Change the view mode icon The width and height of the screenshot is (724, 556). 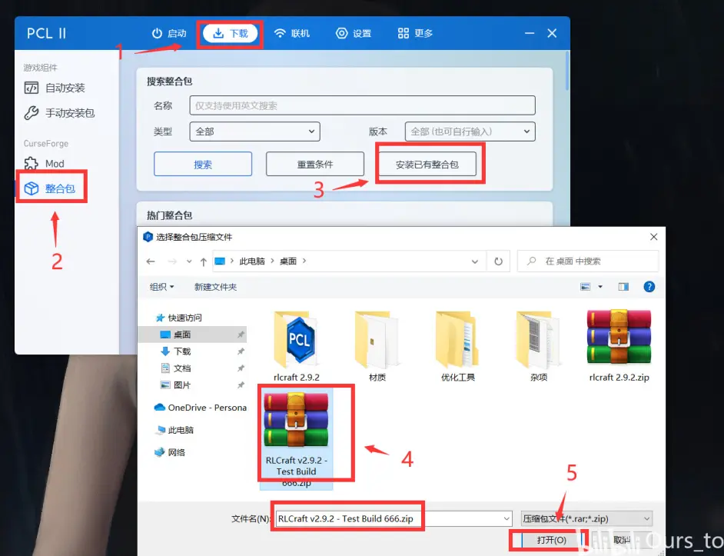point(586,287)
